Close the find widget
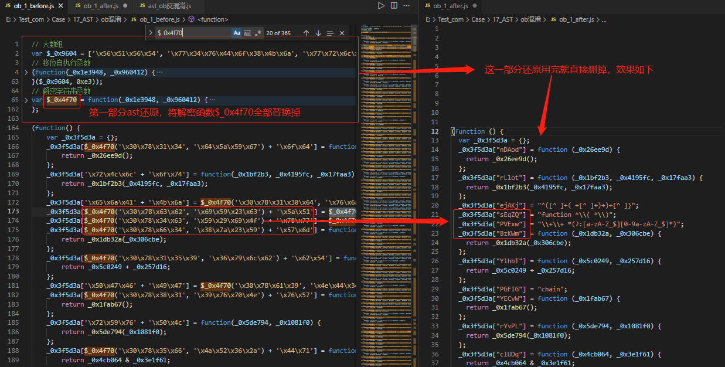Image resolution: width=725 pixels, height=367 pixels. click(342, 33)
